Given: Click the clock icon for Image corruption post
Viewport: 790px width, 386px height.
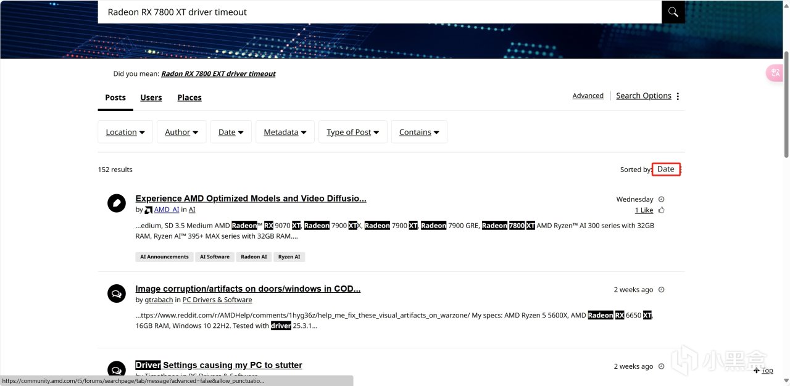Looking at the screenshot, I should pyautogui.click(x=662, y=290).
